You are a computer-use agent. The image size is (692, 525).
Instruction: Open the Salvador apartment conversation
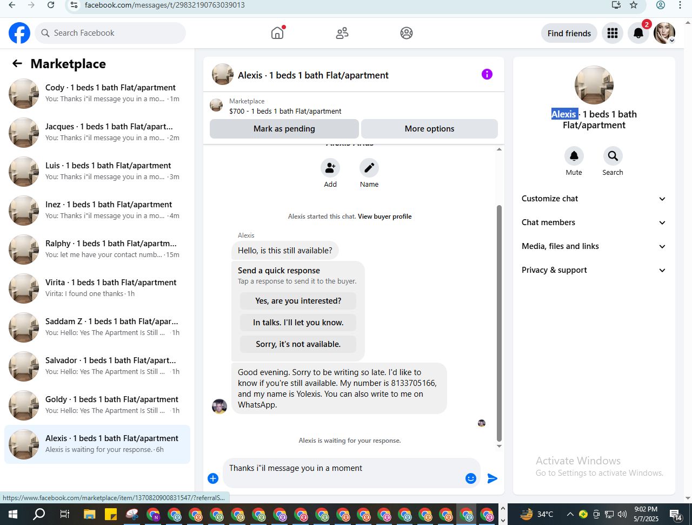click(97, 366)
